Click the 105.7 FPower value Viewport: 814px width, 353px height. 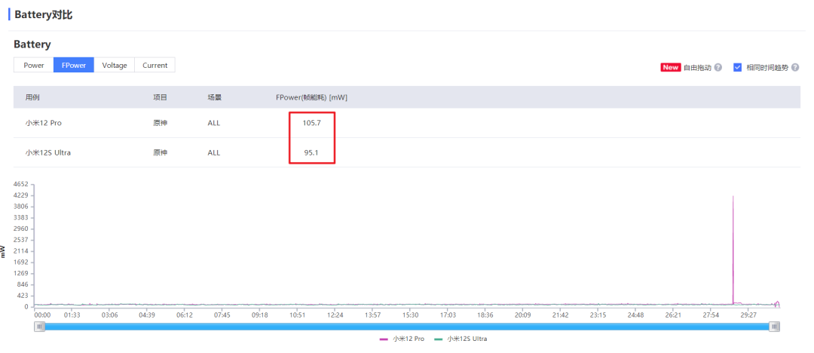click(312, 123)
